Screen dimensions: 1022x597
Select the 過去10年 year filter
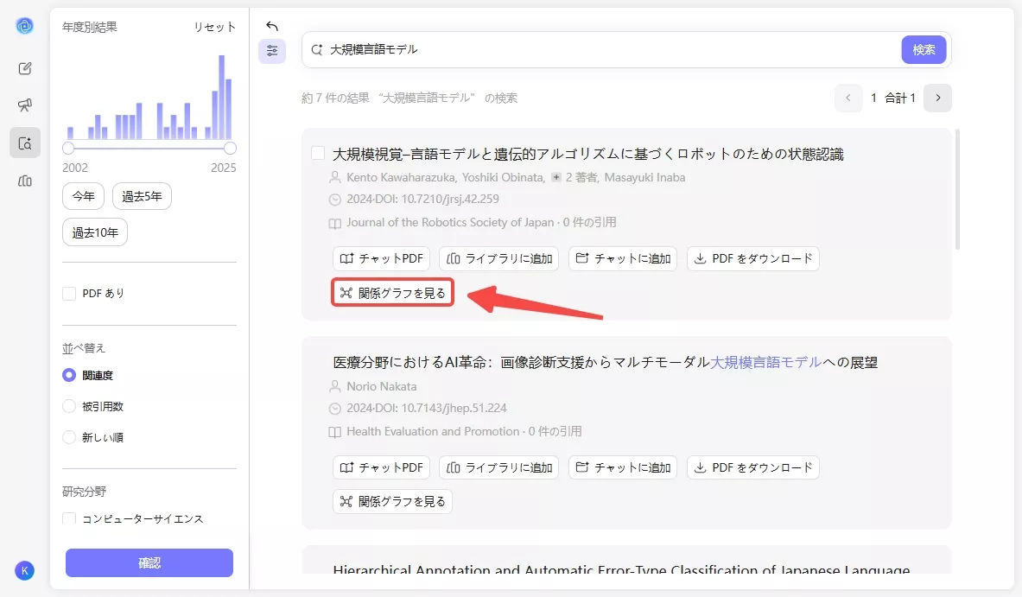[94, 232]
